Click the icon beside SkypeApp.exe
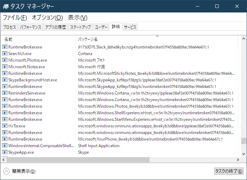Screen dimensions: 247x180 click(x=5, y=152)
